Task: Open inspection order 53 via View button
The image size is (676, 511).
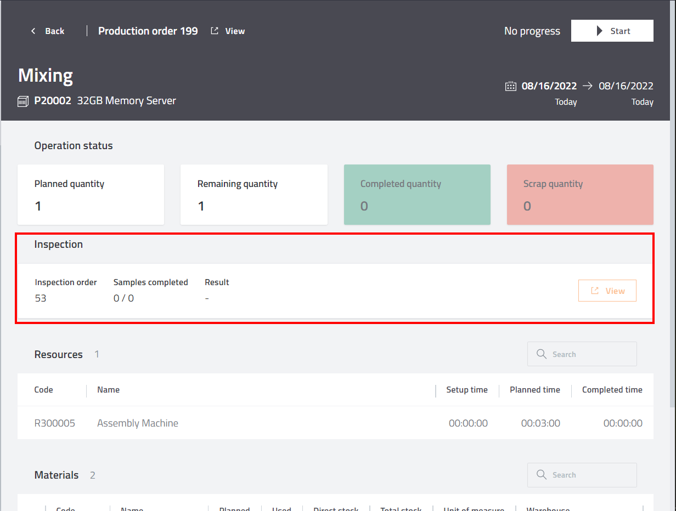Action: click(x=607, y=291)
